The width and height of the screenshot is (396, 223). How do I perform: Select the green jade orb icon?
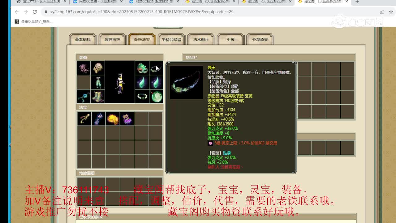[156, 96]
